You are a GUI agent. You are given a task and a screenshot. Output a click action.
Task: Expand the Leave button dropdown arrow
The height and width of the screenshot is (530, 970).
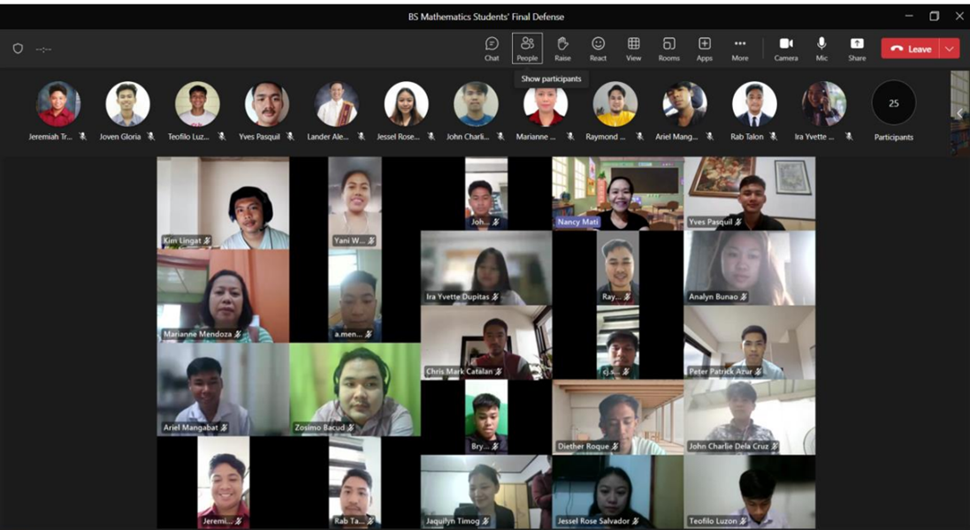coord(950,49)
